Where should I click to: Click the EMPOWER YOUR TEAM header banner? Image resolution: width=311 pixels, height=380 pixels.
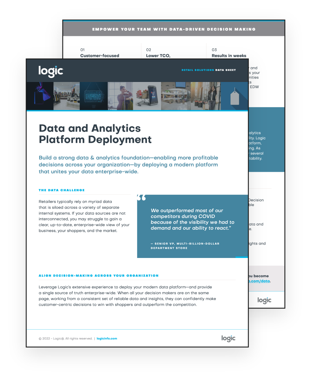coord(174,29)
